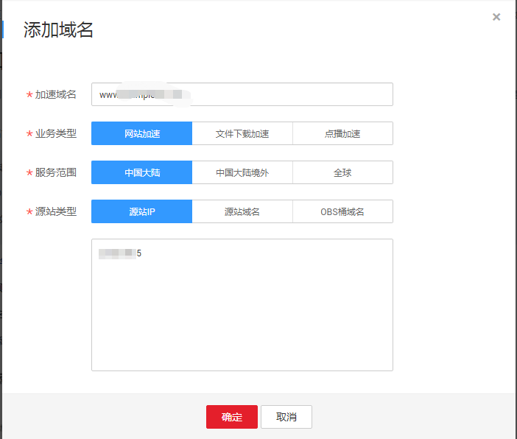Set origin type to 源站域名

click(x=242, y=211)
